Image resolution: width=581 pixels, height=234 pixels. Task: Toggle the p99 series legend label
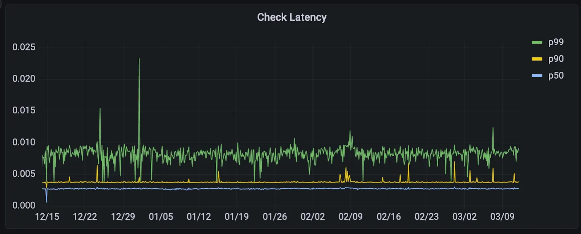(556, 42)
